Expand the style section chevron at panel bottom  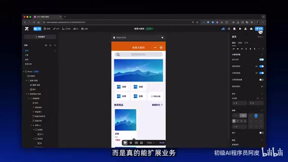262,140
